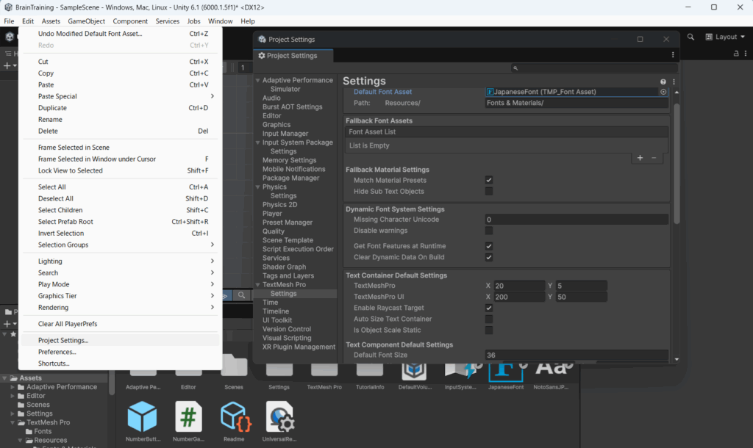Open the Assets menu

[x=51, y=21]
